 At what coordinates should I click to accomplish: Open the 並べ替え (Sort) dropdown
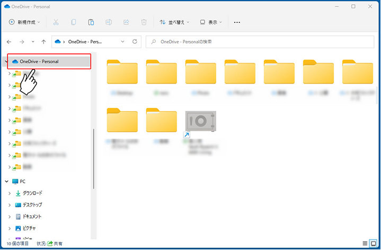174,22
